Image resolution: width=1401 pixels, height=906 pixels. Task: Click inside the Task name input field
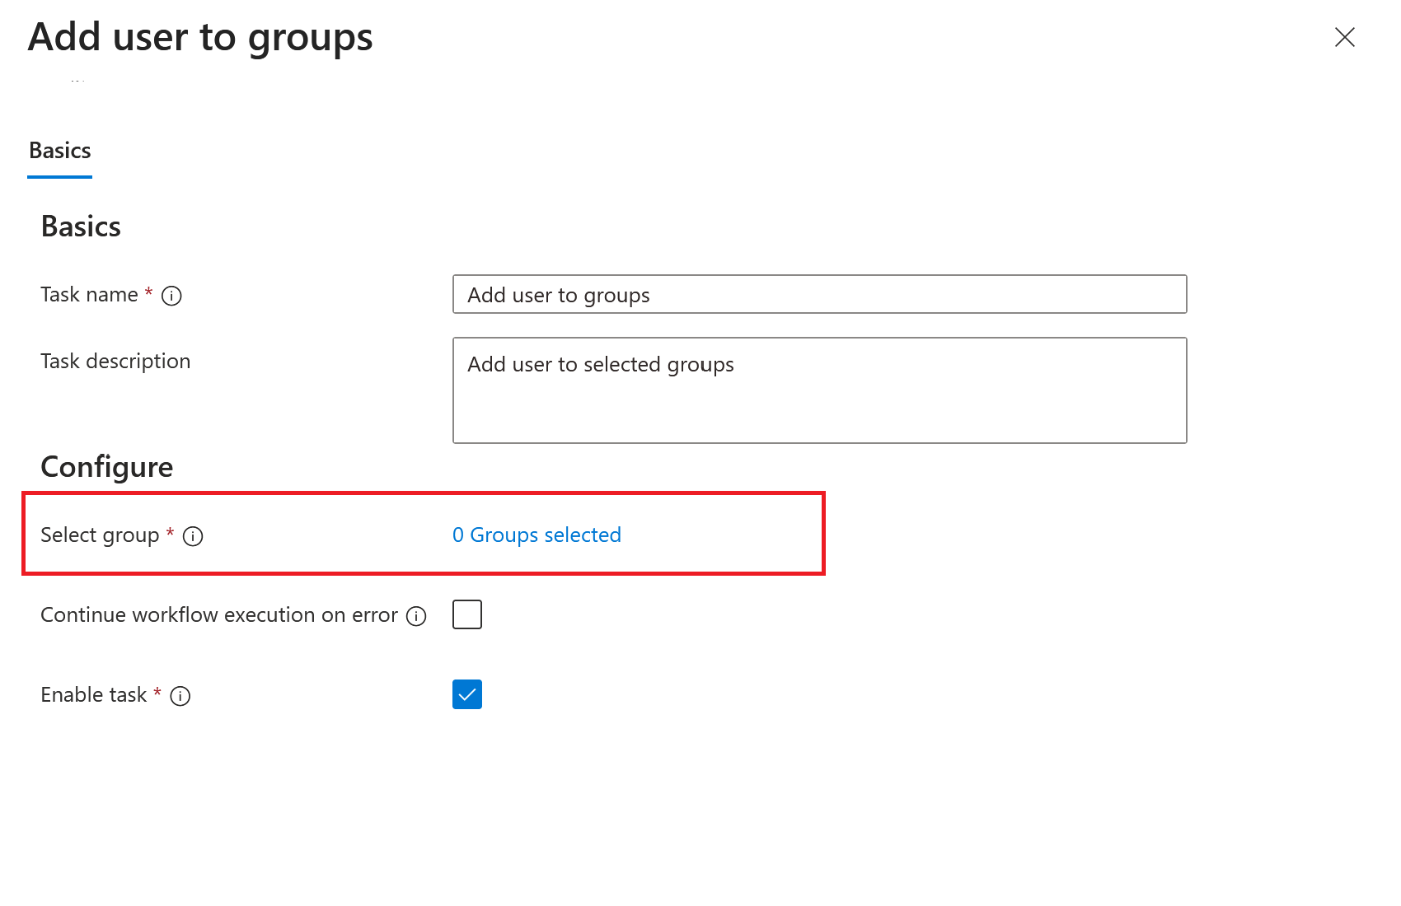point(819,294)
